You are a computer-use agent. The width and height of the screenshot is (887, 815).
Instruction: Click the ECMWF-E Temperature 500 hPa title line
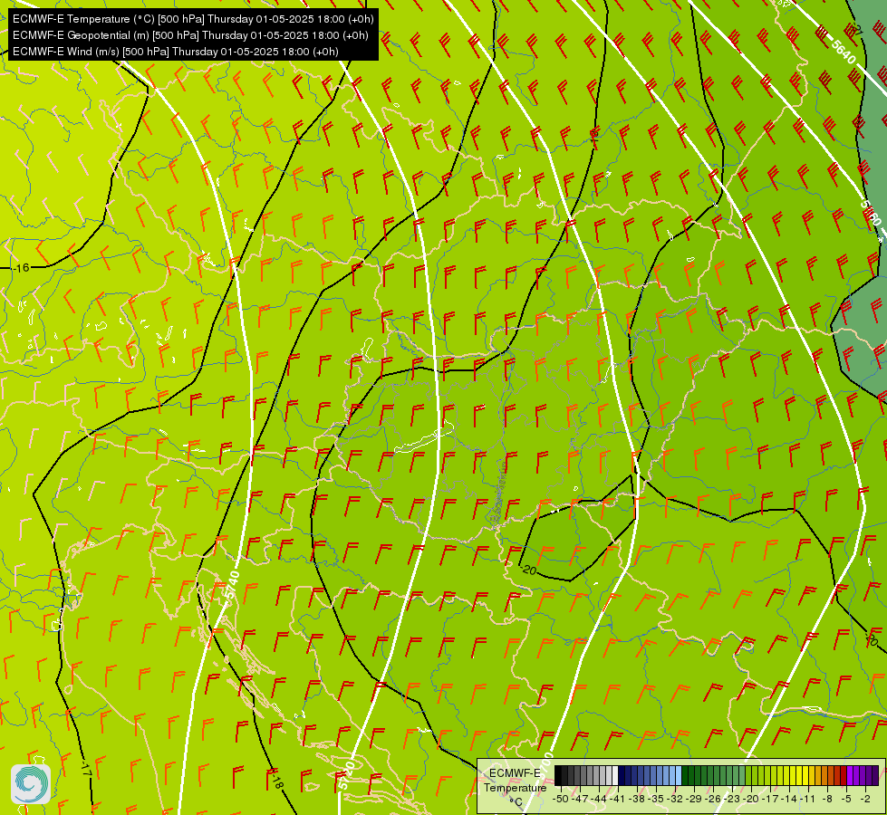click(193, 19)
